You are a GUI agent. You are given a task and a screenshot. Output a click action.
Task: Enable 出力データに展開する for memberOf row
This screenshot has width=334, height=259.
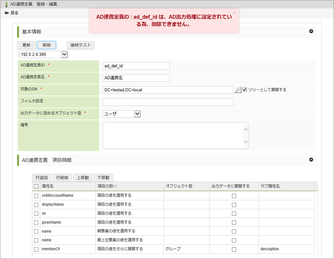[234, 249]
